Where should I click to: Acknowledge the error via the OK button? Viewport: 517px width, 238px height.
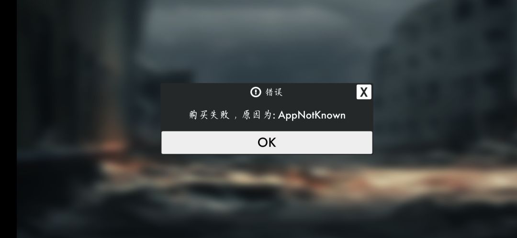[267, 142]
